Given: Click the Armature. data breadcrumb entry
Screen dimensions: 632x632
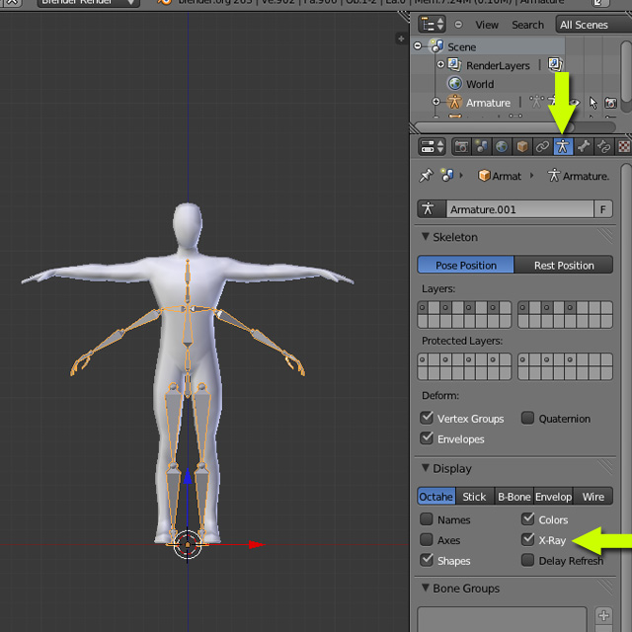Looking at the screenshot, I should pyautogui.click(x=579, y=176).
